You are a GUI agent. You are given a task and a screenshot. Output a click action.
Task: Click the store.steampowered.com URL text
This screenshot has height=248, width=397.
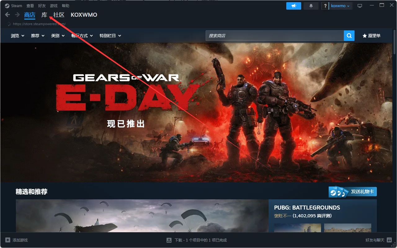click(x=39, y=24)
